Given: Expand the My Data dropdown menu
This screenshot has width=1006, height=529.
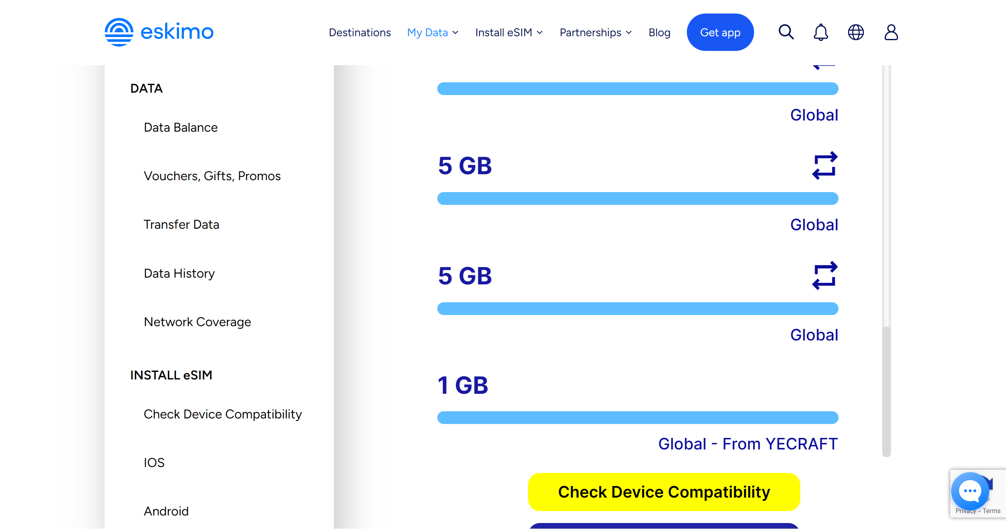Looking at the screenshot, I should click(433, 33).
